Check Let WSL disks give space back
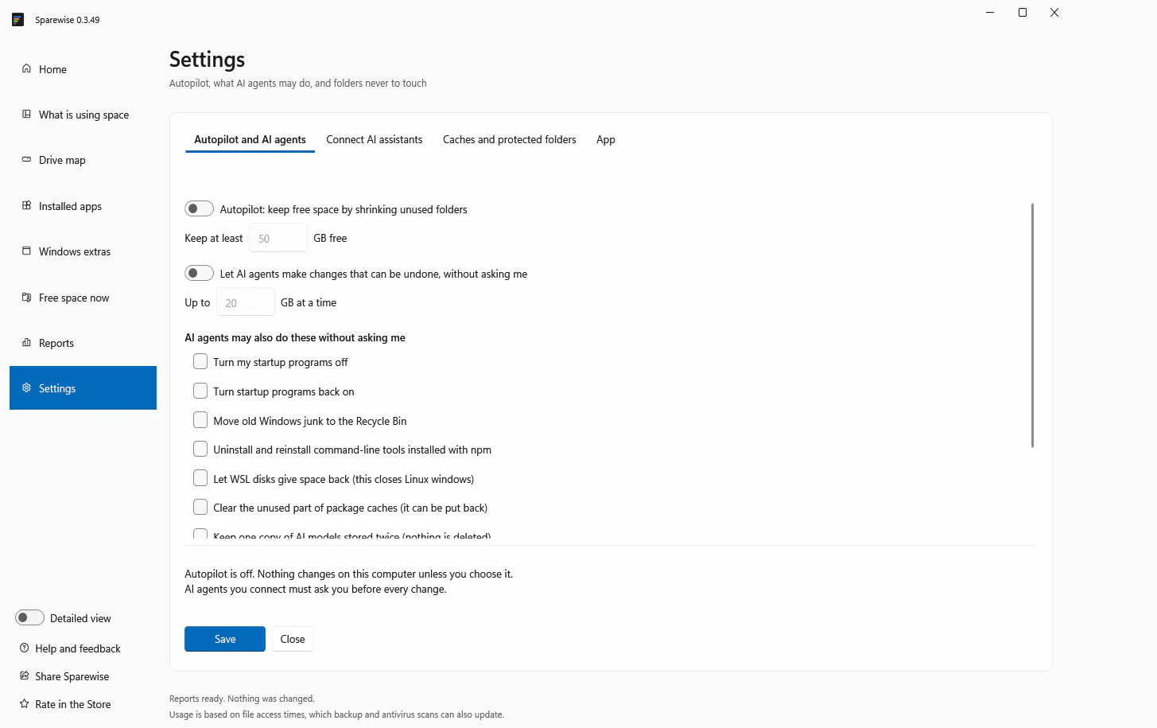1157x728 pixels. click(200, 478)
